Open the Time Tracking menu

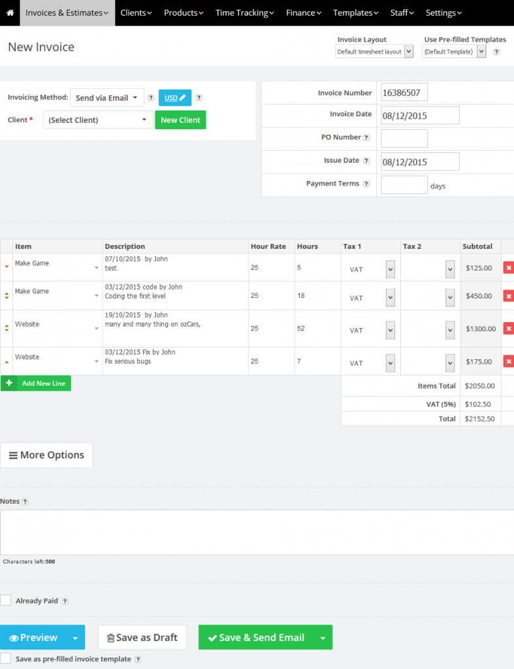(244, 13)
